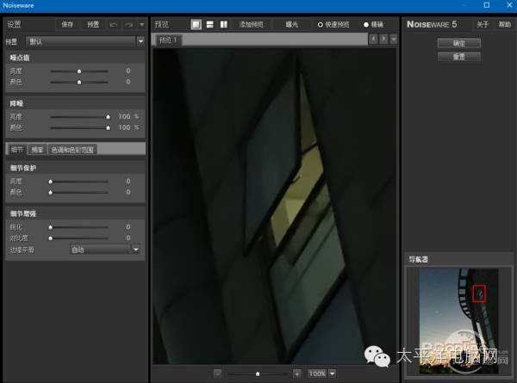Select 精确 radio option

point(364,24)
